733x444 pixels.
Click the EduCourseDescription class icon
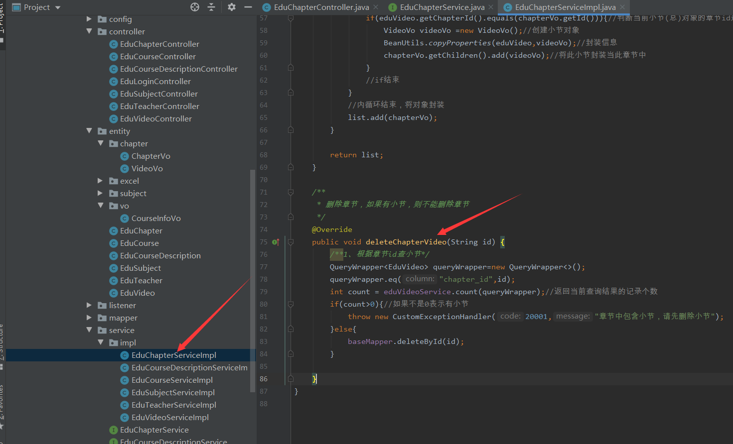pyautogui.click(x=113, y=256)
